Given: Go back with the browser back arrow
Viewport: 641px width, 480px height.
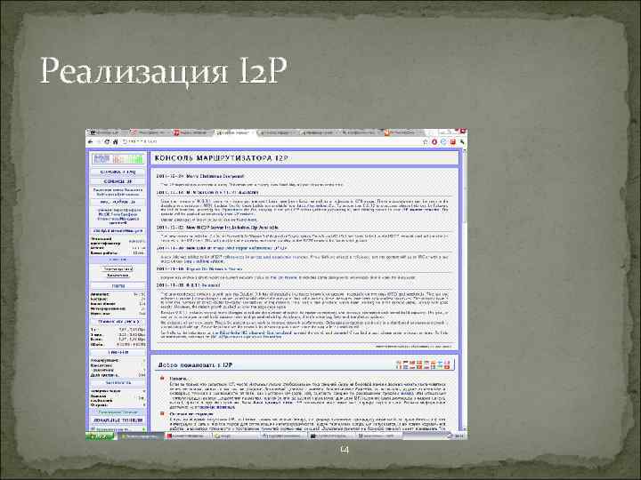Looking at the screenshot, I should (91, 142).
